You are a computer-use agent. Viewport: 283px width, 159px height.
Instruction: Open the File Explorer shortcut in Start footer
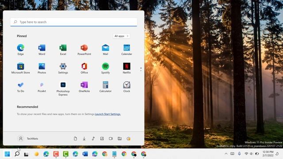[120, 138]
